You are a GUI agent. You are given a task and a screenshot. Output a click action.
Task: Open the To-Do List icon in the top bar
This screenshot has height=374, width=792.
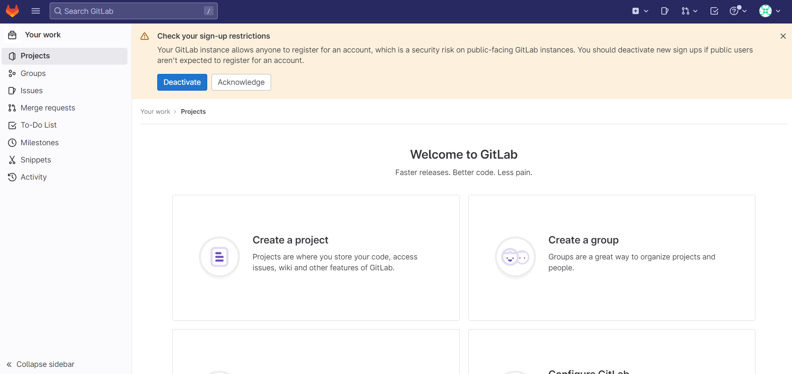pos(714,11)
